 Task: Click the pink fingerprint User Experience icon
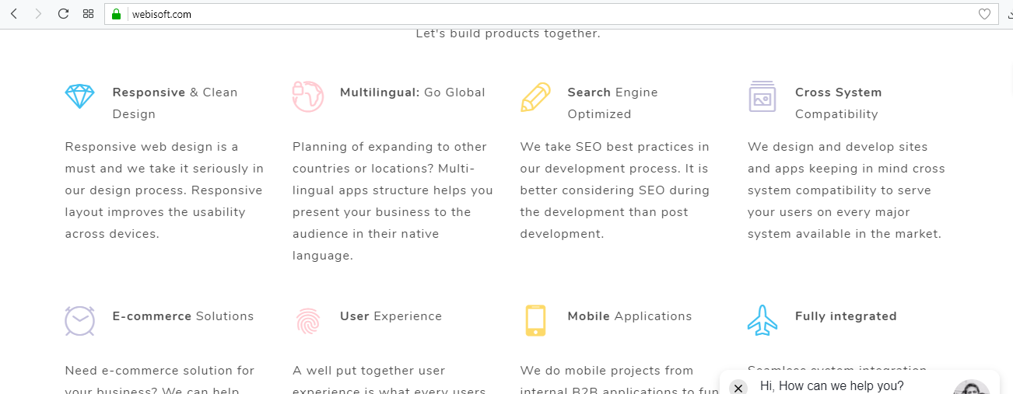(x=308, y=321)
